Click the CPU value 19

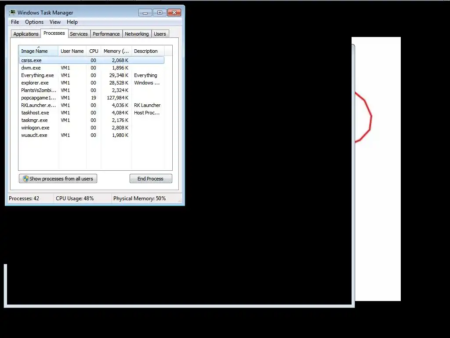94,98
